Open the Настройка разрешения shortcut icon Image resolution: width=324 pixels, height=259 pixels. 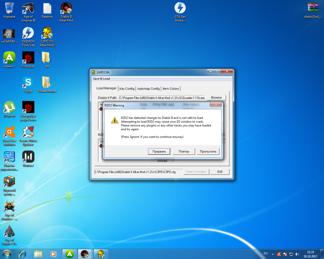28,111
